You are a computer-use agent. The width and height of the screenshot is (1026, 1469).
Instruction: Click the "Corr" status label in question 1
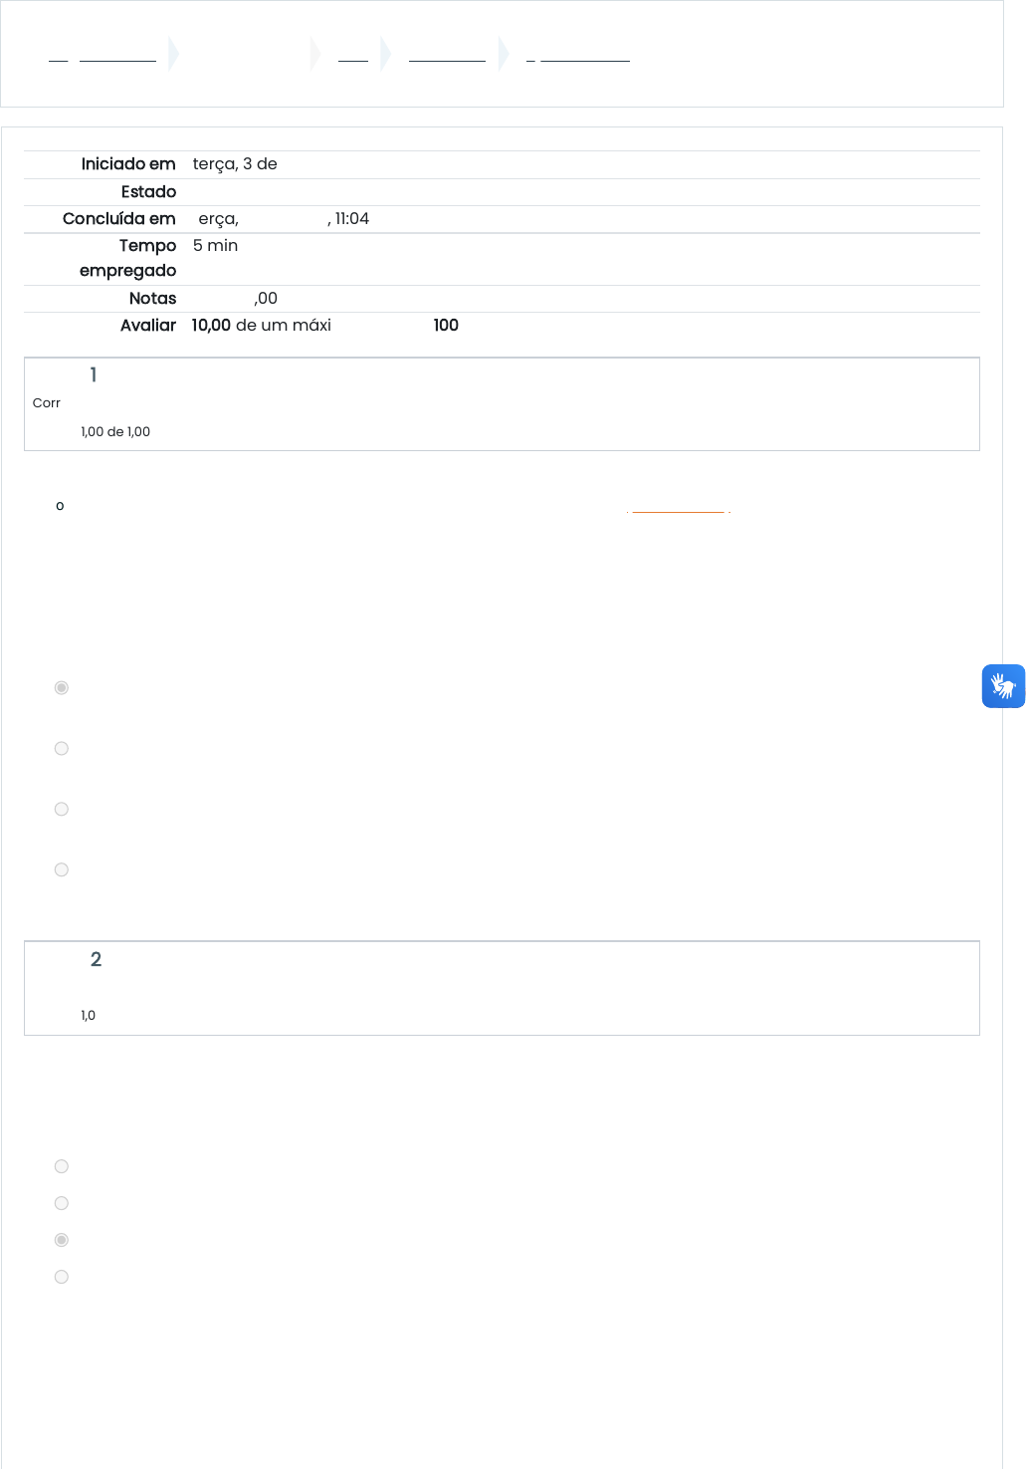pos(47,403)
